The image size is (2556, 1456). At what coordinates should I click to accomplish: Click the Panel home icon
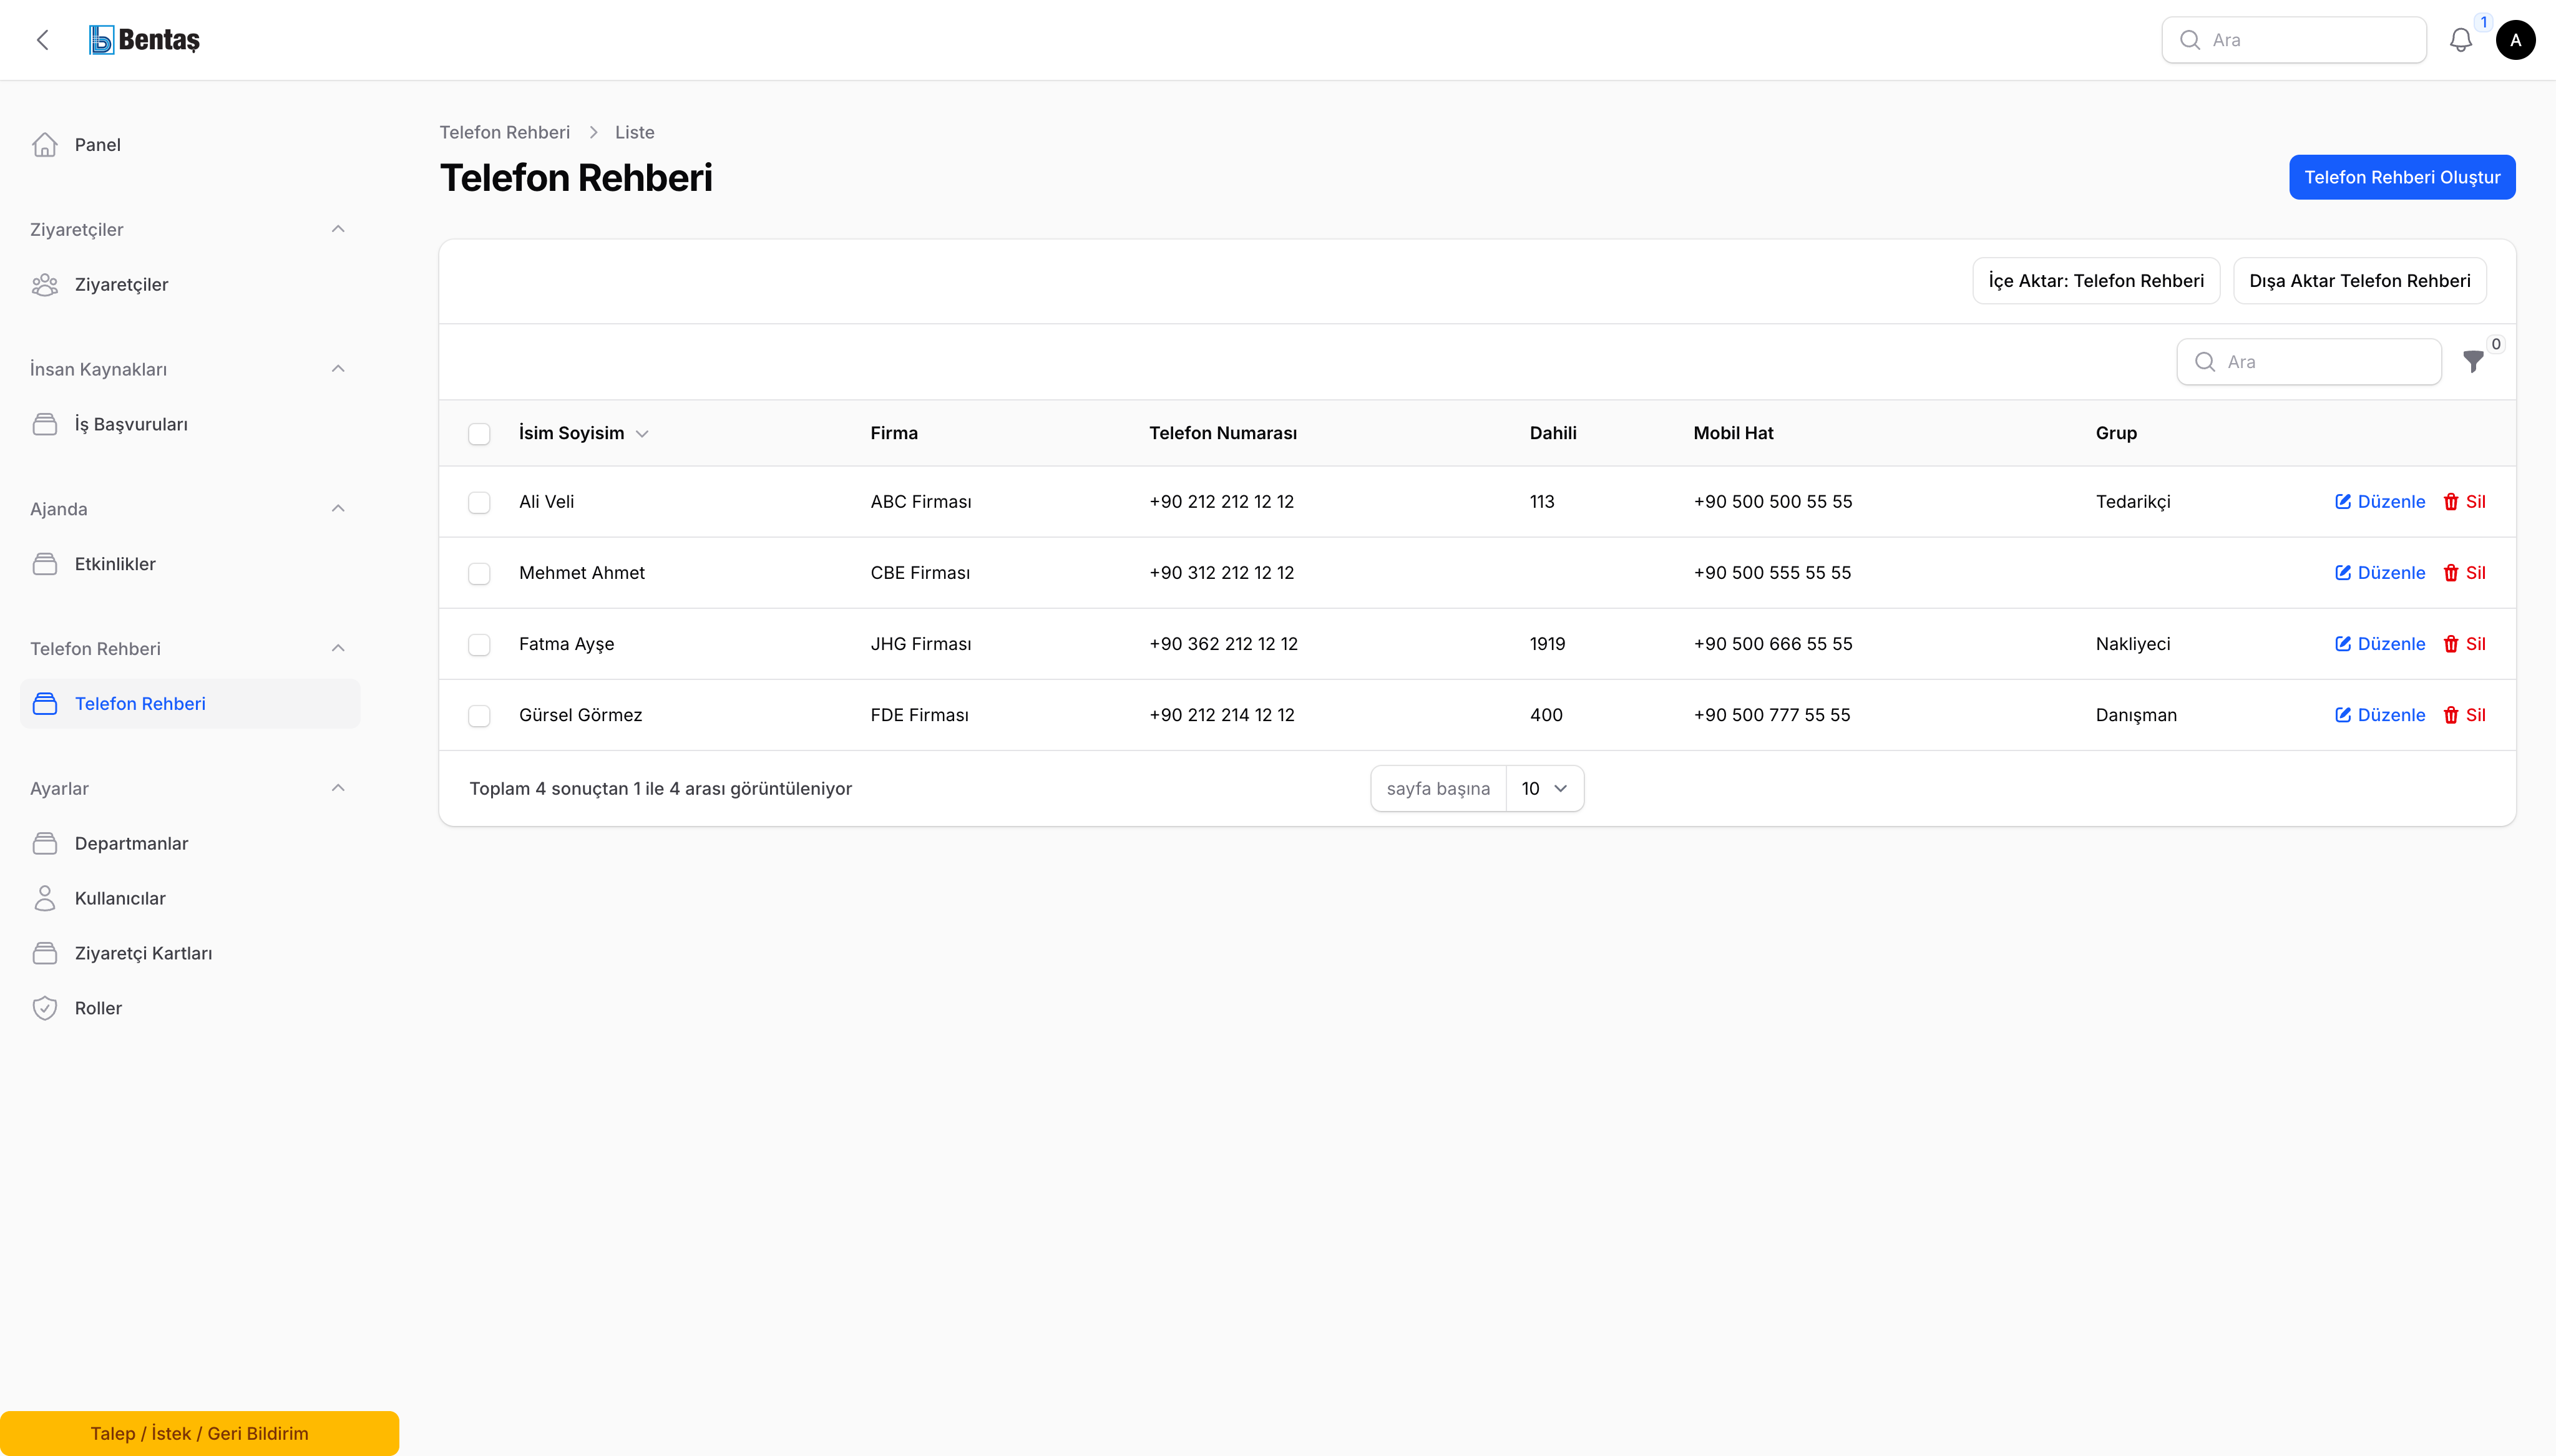(45, 145)
